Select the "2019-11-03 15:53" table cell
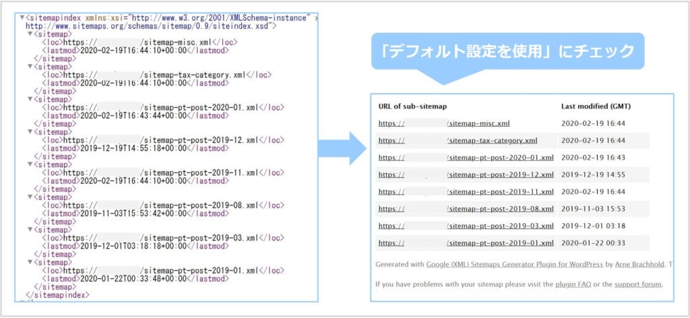Viewport: 690px width, 318px height. coord(593,208)
